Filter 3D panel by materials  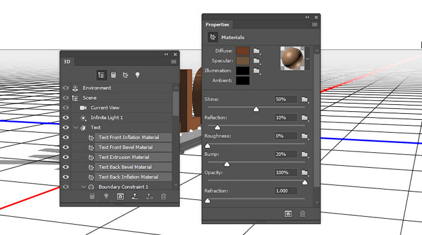click(125, 75)
